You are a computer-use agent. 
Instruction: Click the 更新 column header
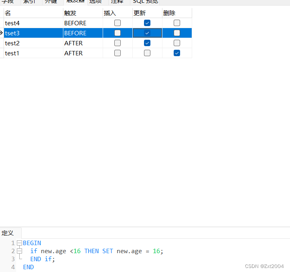coord(147,13)
